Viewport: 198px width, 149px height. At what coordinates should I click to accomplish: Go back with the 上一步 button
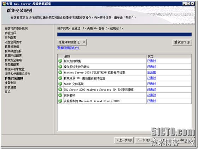click(x=124, y=140)
